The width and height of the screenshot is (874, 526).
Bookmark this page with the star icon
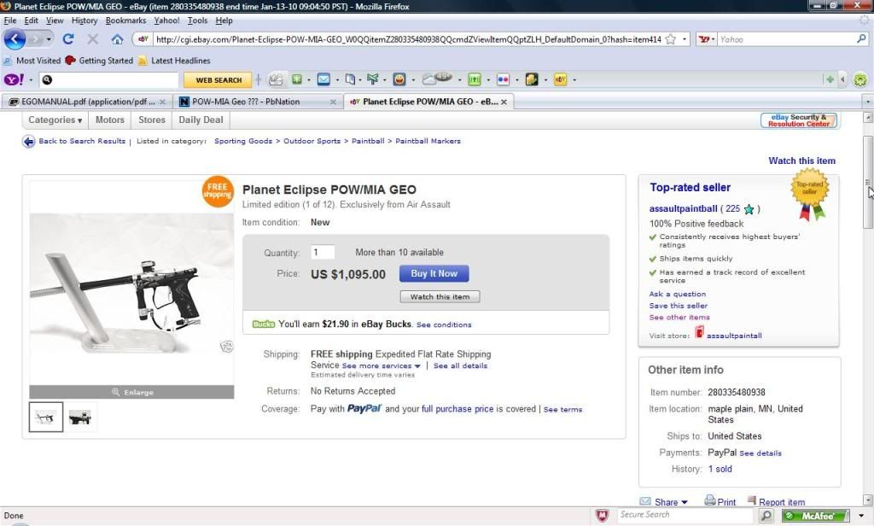point(671,39)
